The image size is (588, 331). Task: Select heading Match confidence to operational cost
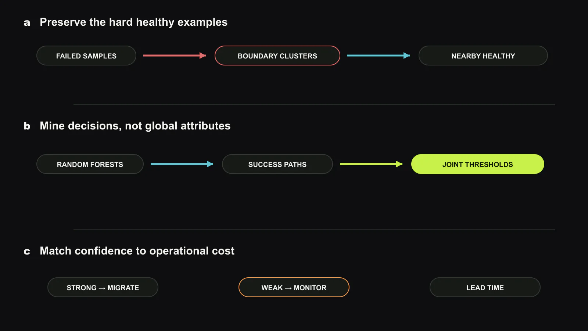tap(137, 251)
